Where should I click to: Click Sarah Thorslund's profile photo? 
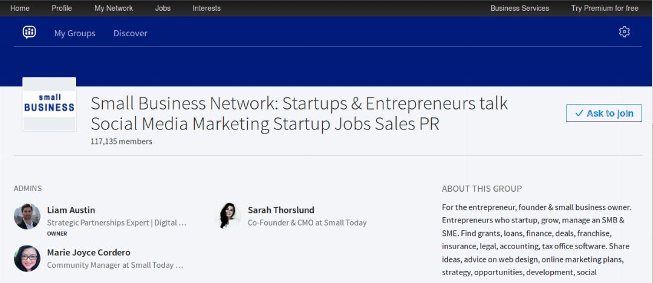tap(228, 216)
